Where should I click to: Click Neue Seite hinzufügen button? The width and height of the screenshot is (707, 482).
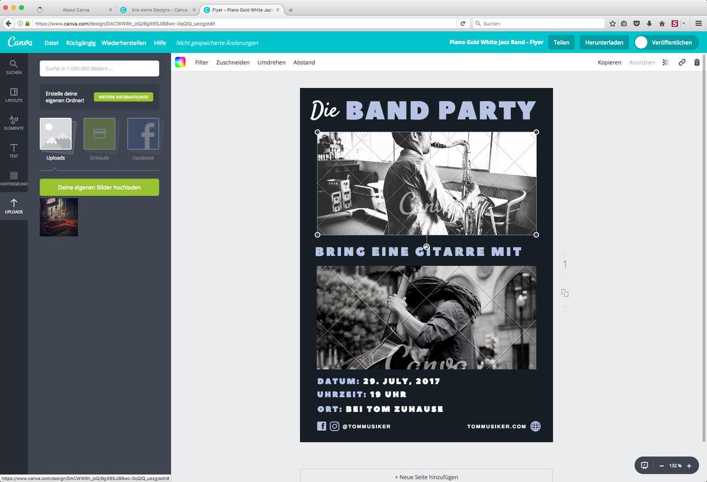coord(427,476)
